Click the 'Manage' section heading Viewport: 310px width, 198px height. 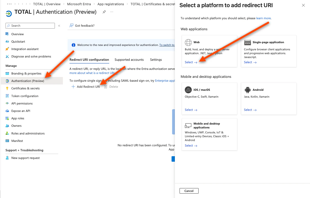[11, 66]
